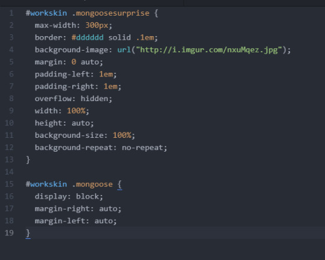Click 'margin-right' property name

tap(62, 209)
